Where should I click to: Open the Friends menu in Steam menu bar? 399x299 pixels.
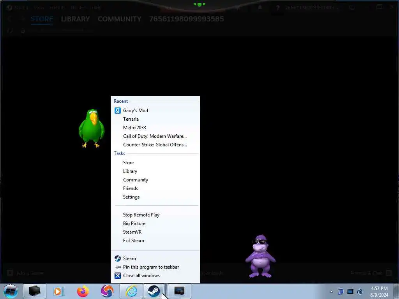58,8
